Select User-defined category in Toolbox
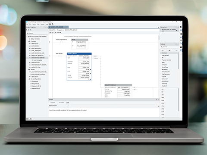Viewport: 207px width, 155px height. point(165,55)
